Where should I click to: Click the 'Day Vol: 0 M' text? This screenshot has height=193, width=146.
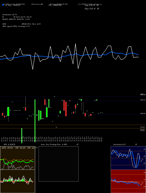[92, 9]
